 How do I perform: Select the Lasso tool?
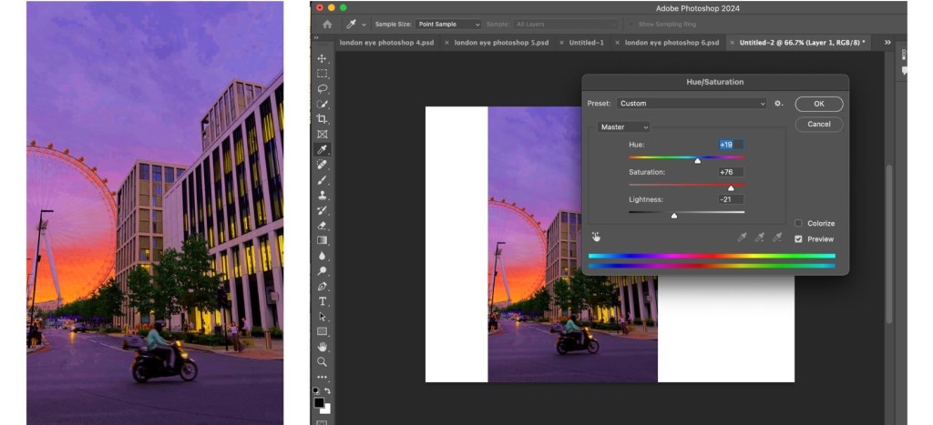coord(322,88)
